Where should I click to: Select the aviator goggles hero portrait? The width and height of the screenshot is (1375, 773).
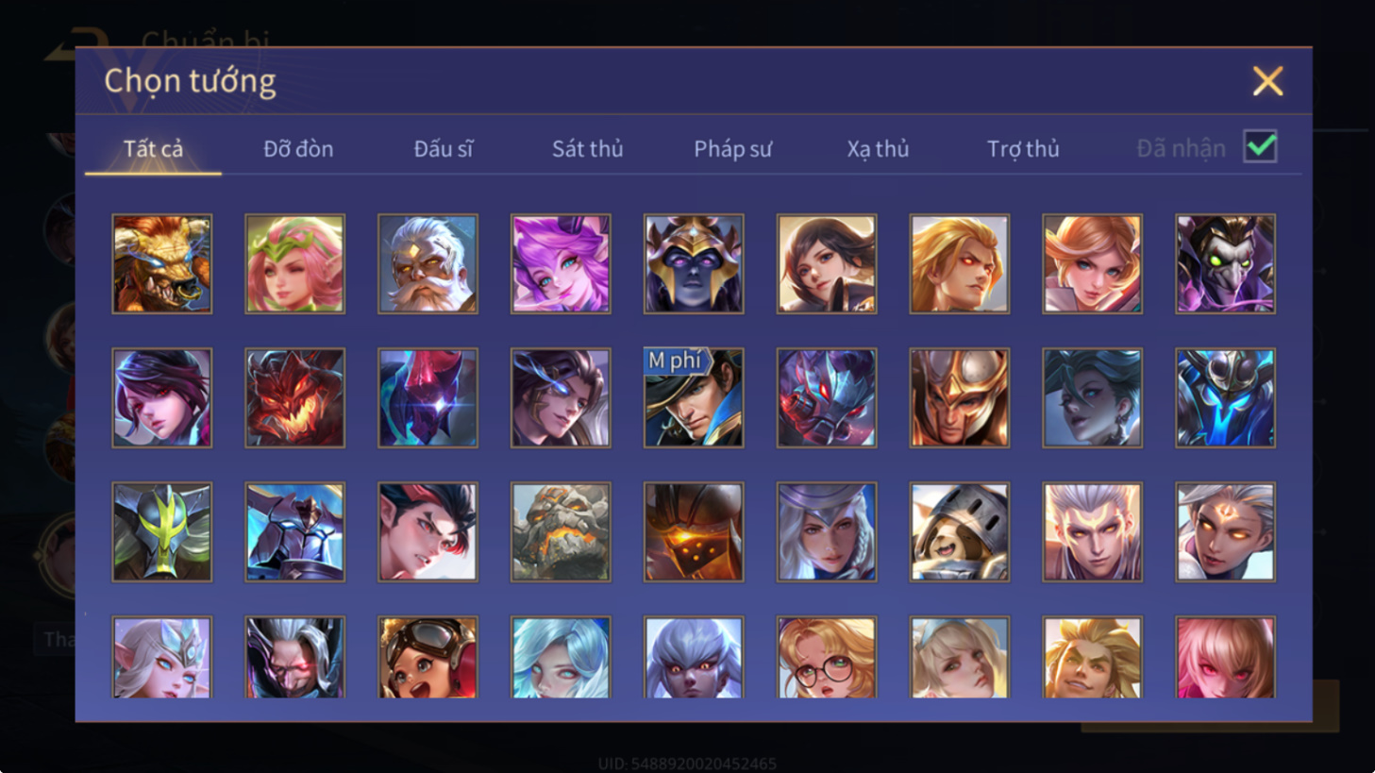pos(428,657)
